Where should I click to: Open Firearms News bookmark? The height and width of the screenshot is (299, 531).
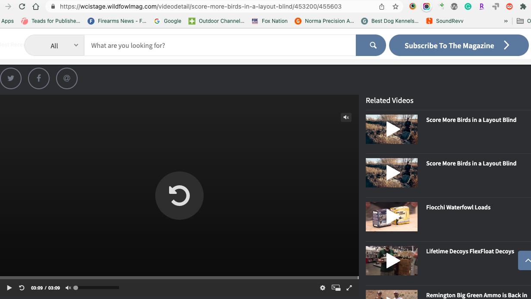(117, 21)
